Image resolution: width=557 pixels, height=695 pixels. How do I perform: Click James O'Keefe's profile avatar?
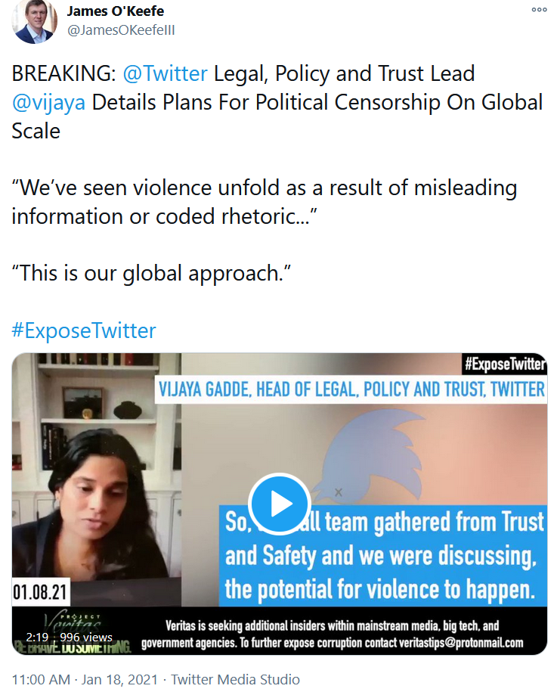click(x=34, y=21)
